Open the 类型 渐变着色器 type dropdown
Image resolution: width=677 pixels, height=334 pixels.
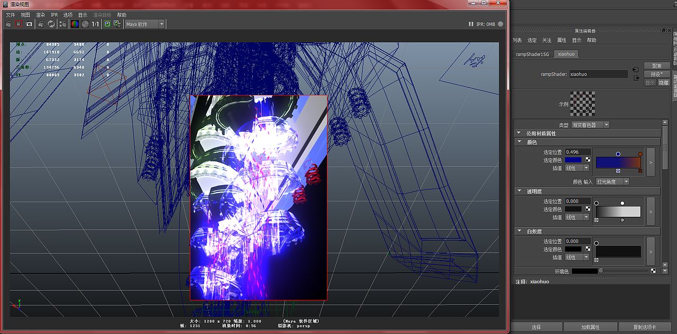[x=590, y=125]
